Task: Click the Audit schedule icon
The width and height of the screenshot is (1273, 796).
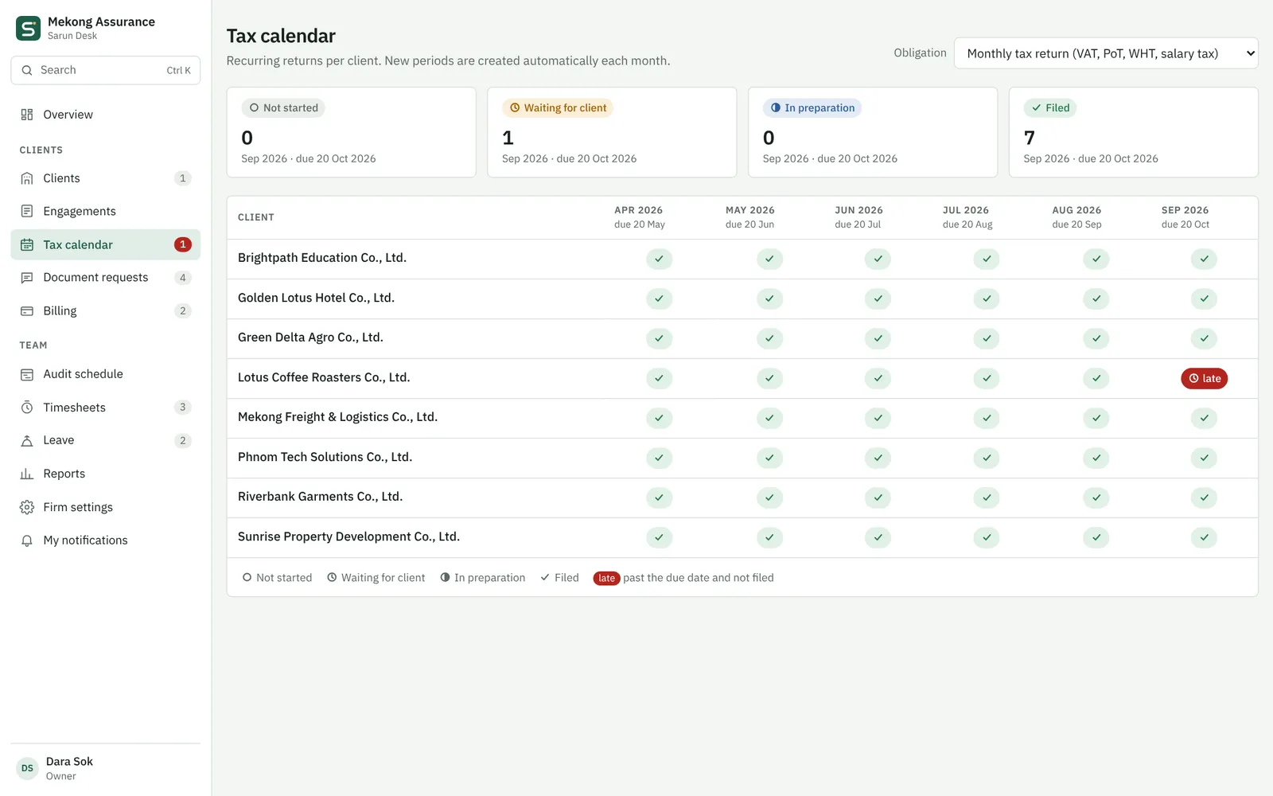Action: (x=27, y=374)
